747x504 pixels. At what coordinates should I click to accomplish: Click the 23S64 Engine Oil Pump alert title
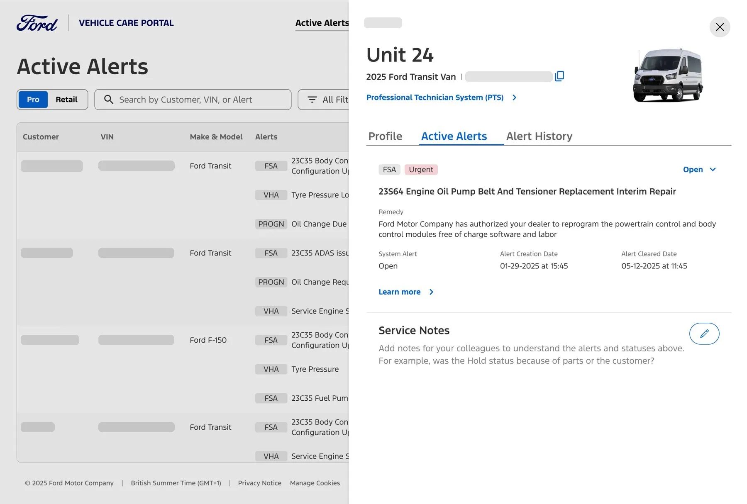coord(527,192)
